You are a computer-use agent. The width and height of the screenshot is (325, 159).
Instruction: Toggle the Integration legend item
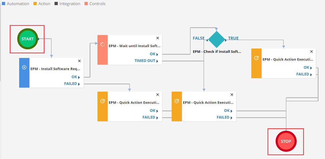(x=67, y=4)
